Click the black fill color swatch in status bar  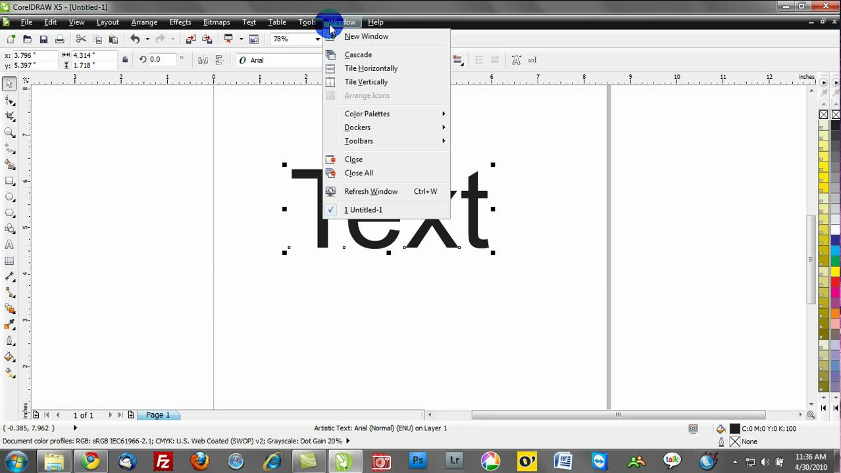735,428
